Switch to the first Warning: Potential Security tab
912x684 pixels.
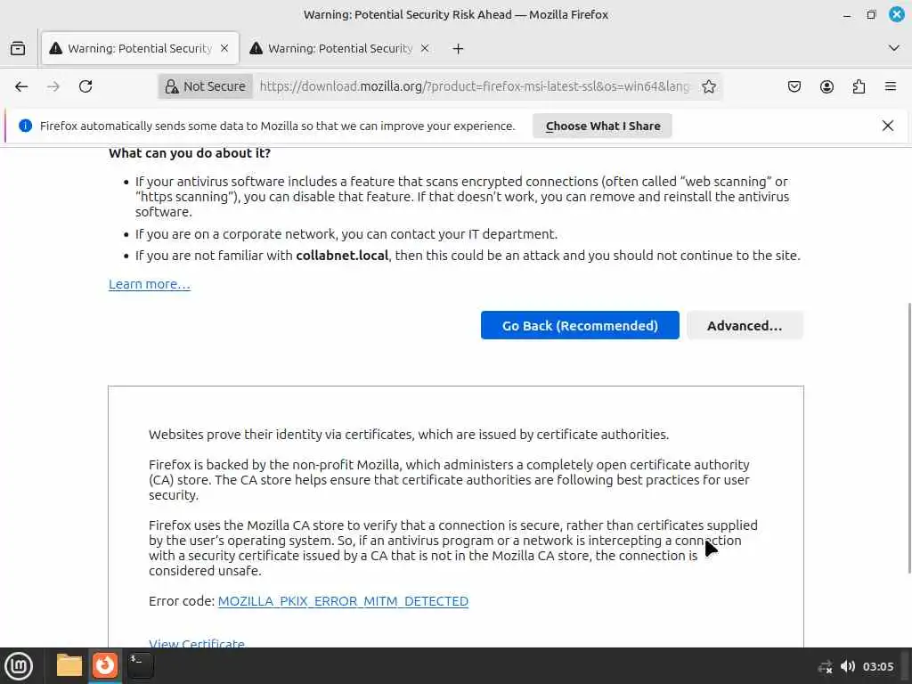(140, 48)
